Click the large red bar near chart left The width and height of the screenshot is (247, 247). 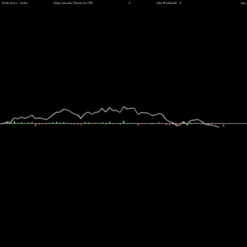[x=36, y=125]
